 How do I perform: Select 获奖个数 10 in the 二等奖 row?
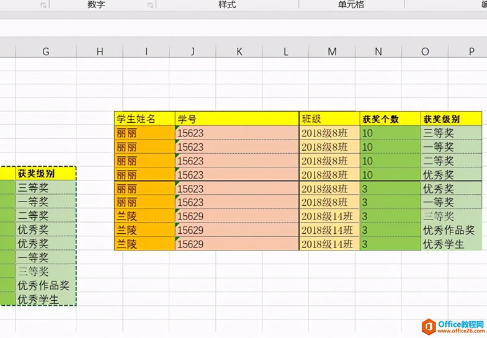coord(390,161)
